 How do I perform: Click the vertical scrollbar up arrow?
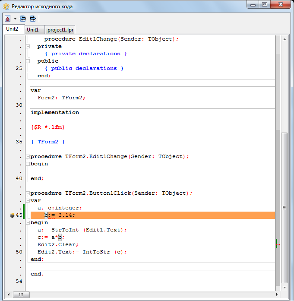(285, 40)
